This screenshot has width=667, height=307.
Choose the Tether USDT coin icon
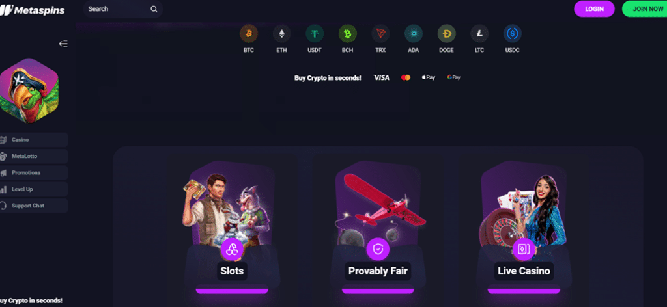(315, 34)
